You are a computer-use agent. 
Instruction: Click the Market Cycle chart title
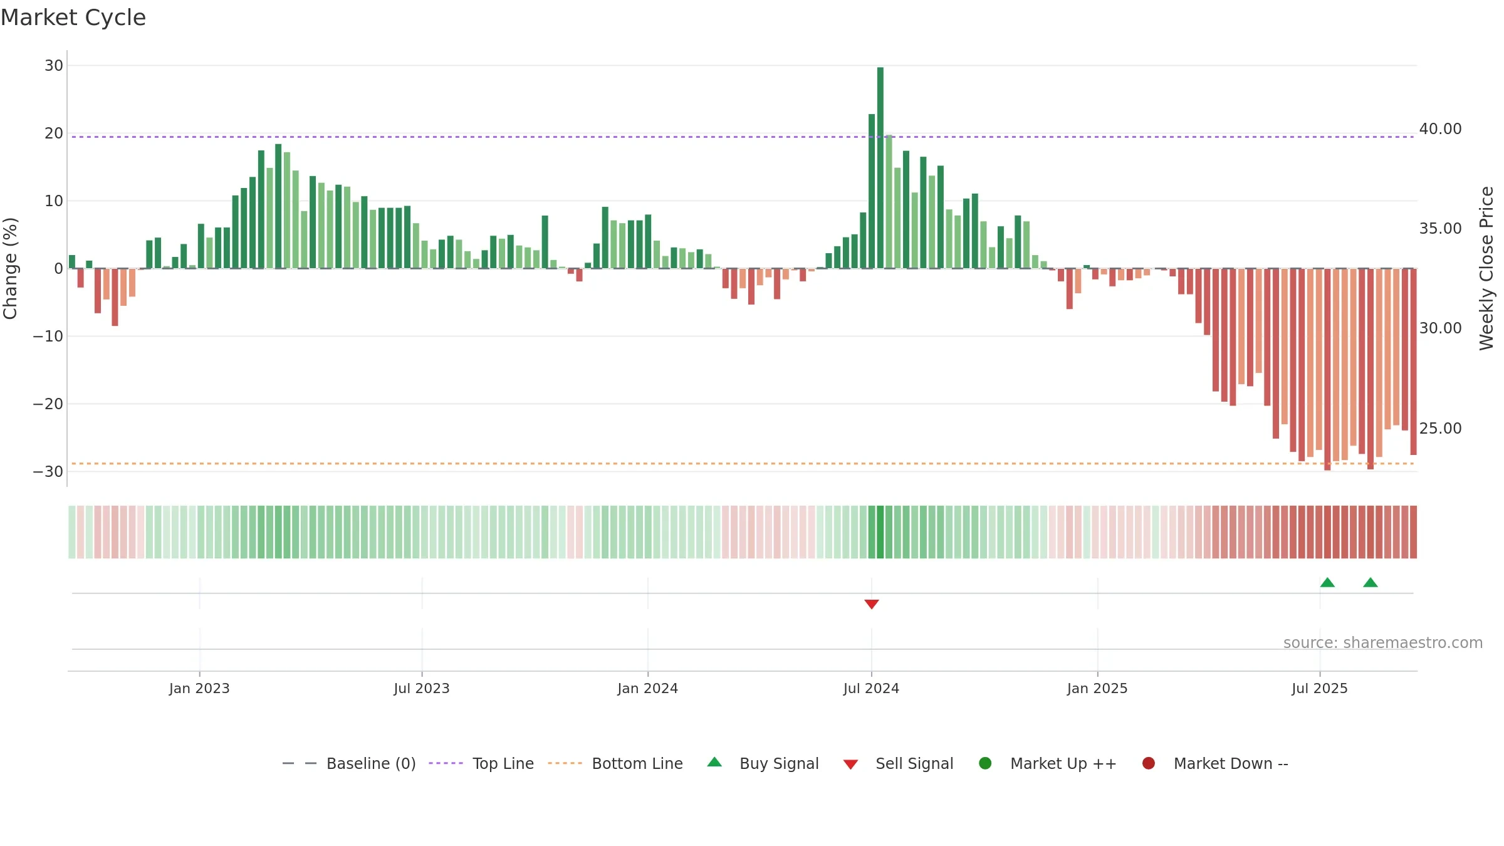pyautogui.click(x=73, y=18)
